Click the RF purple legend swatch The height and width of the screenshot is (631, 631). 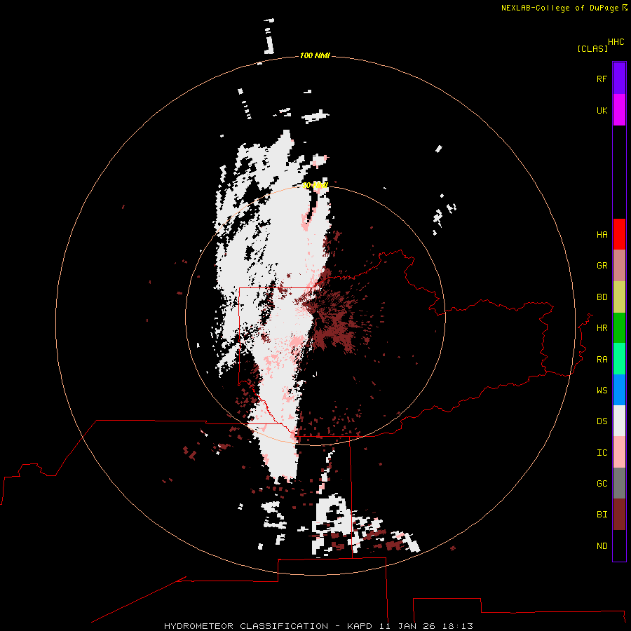(619, 79)
